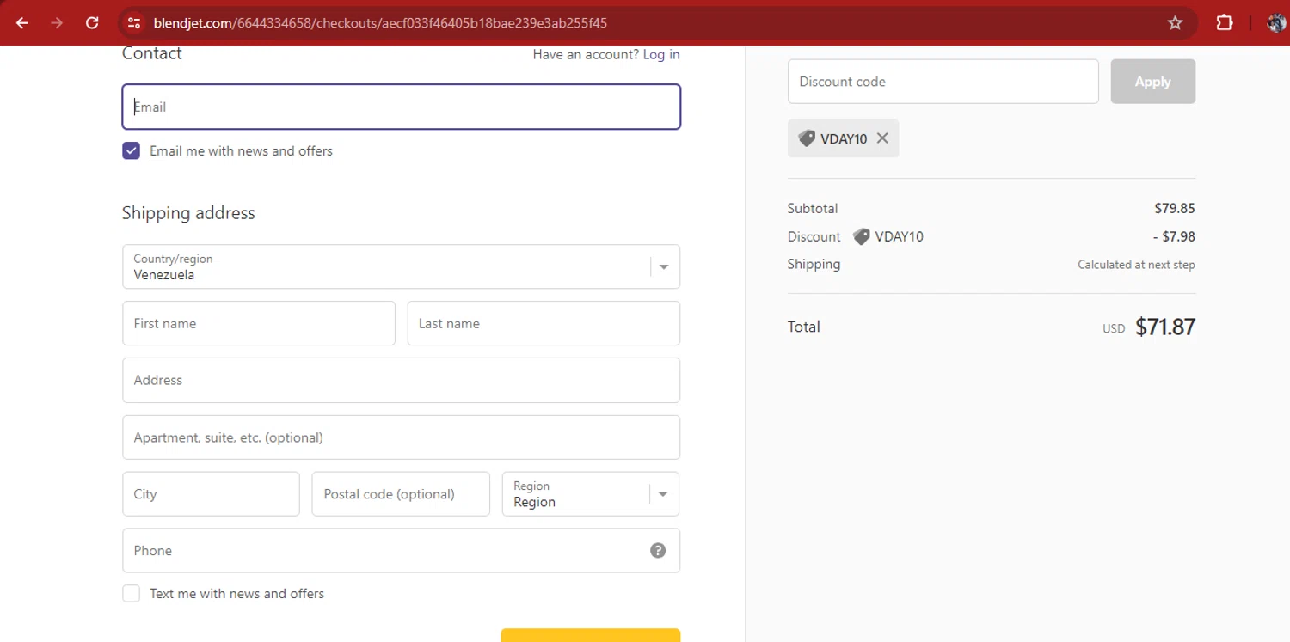This screenshot has width=1290, height=642.
Task: Show phone number help tooltip icon
Action: coord(658,551)
